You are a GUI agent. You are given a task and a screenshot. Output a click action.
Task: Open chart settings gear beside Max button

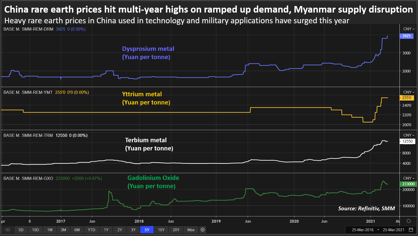point(203,230)
